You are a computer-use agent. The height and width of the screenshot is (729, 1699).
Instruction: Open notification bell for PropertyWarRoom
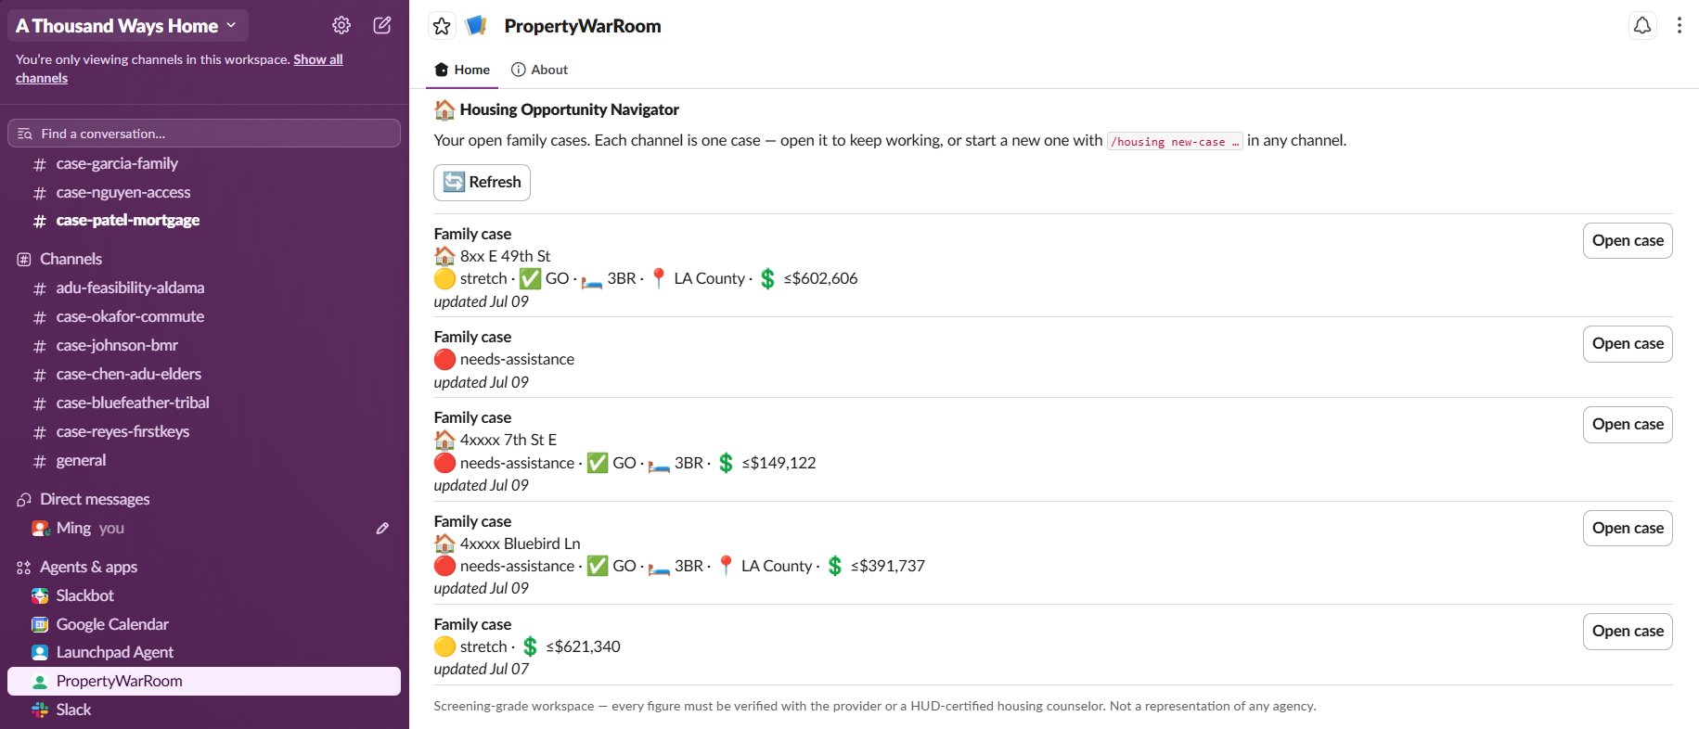point(1642,26)
